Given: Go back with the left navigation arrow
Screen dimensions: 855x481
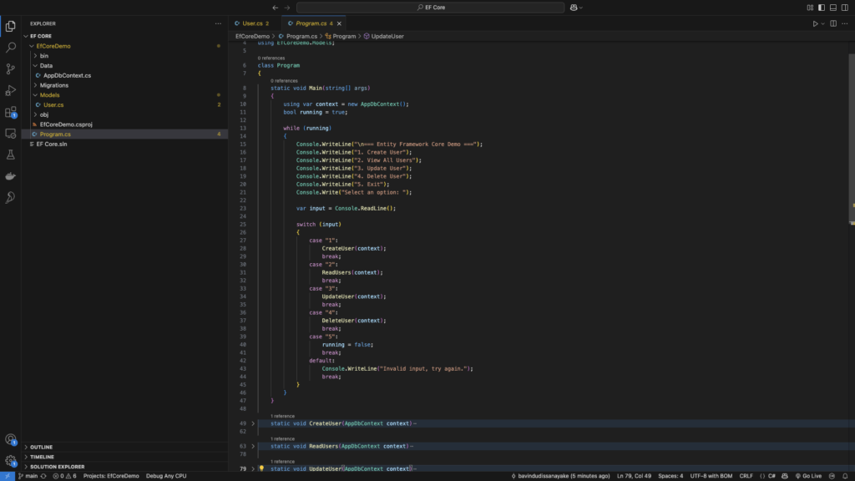Looking at the screenshot, I should pos(276,8).
